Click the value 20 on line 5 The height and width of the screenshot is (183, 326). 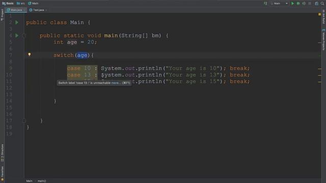tap(91, 42)
